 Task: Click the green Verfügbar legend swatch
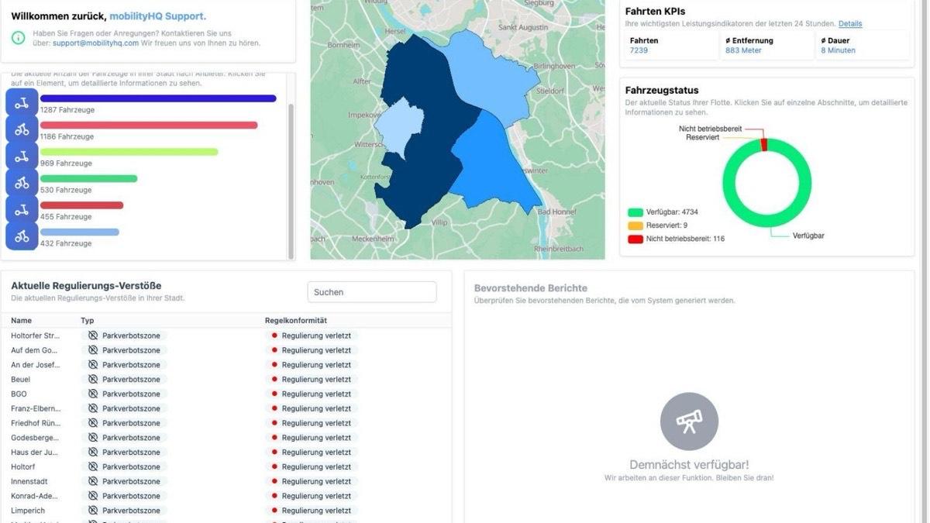(x=635, y=212)
